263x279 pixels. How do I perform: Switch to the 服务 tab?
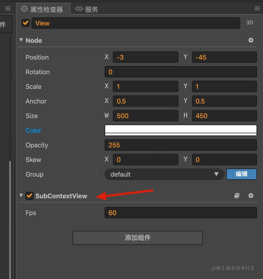(86, 9)
